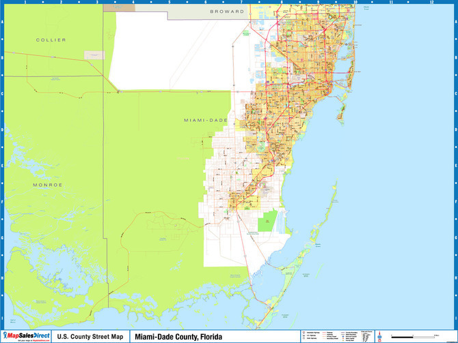Click grid column number 7 on top border
458x343 pixels.
point(241,2)
